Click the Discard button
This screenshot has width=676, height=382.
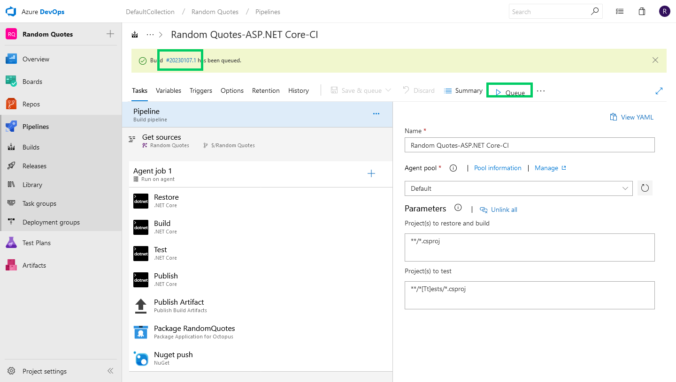(x=418, y=90)
